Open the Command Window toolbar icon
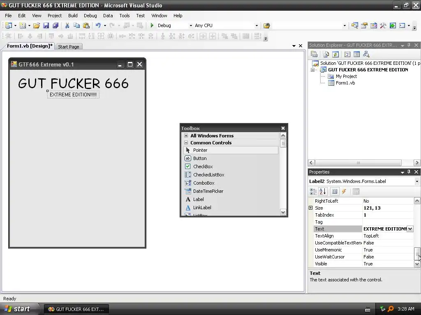The height and width of the screenshot is (315, 421). 402,25
